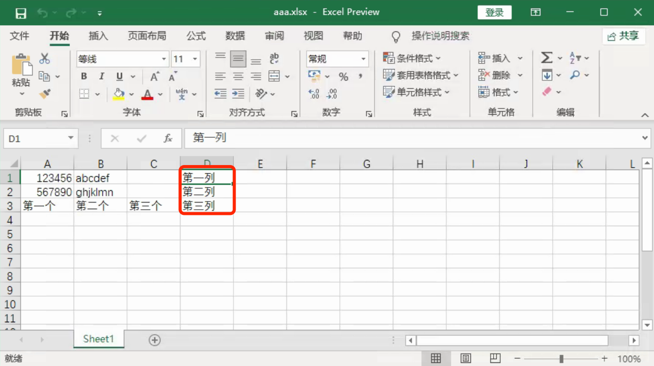Viewport: 654px width, 366px height.
Task: Click the Save icon in title bar
Action: 21,13
